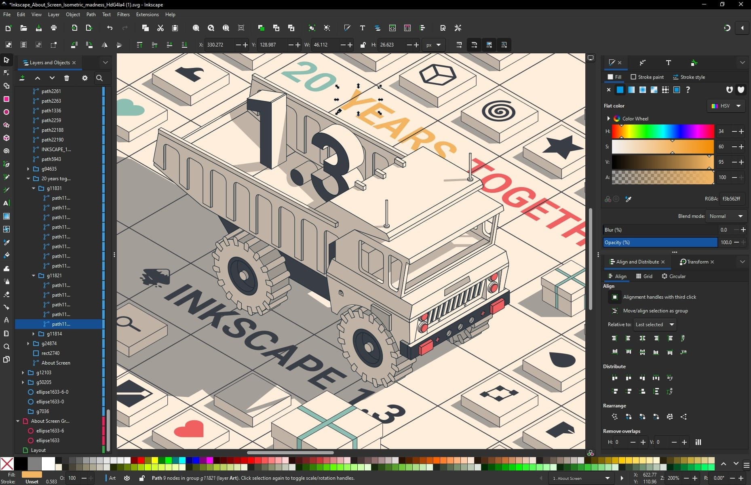Open the Filters menu
The image size is (751, 485).
tap(123, 15)
